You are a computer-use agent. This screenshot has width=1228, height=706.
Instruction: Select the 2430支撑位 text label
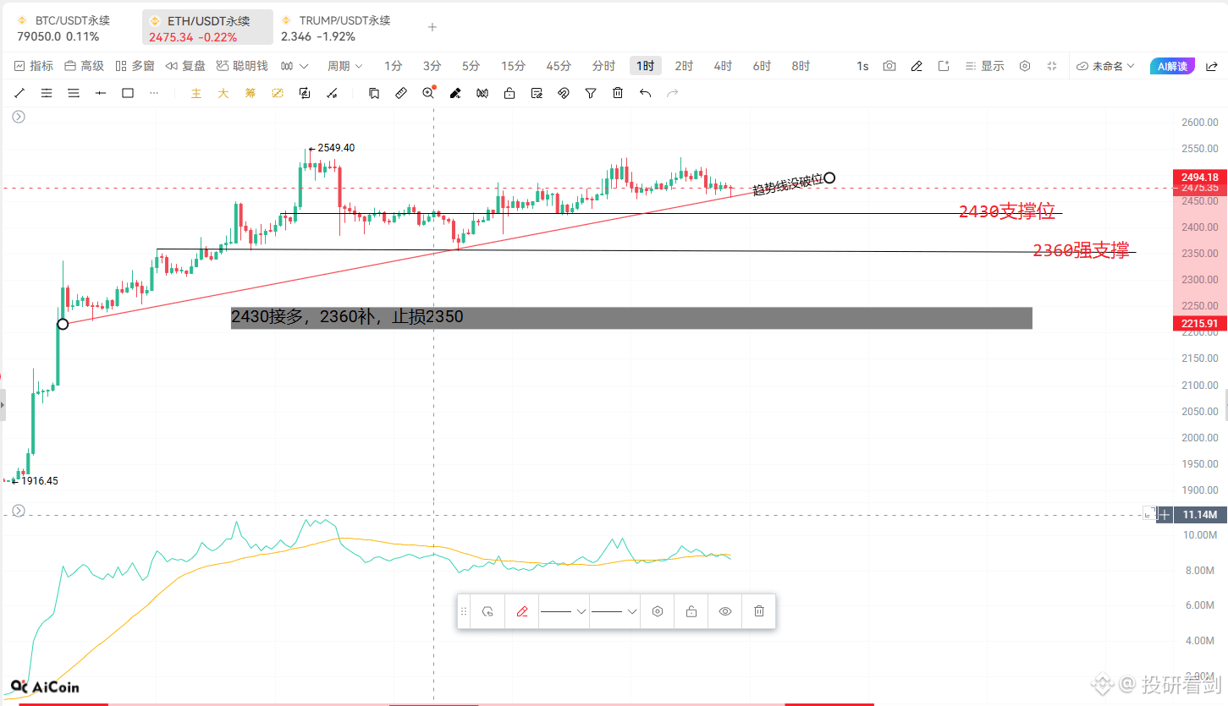coord(1007,211)
